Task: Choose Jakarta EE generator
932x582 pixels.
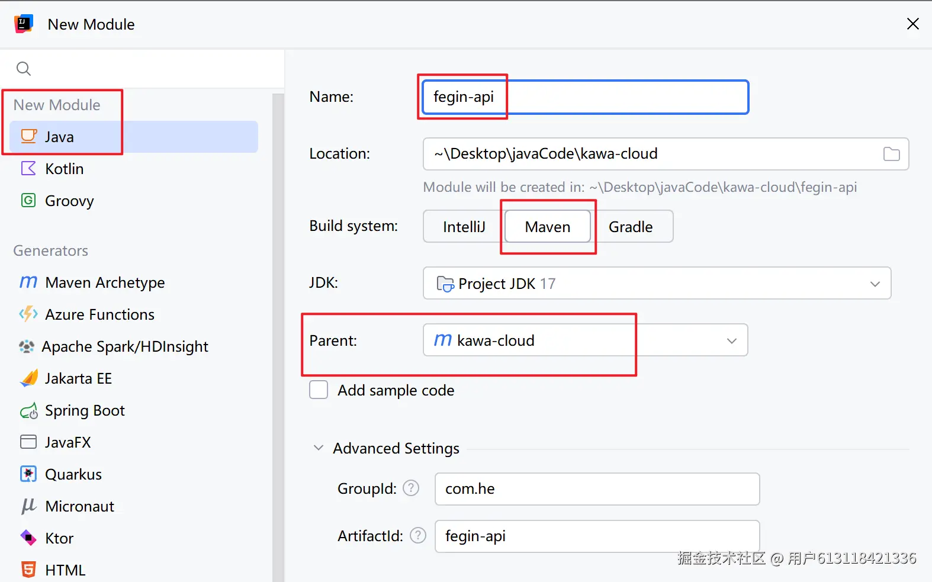Action: point(78,378)
